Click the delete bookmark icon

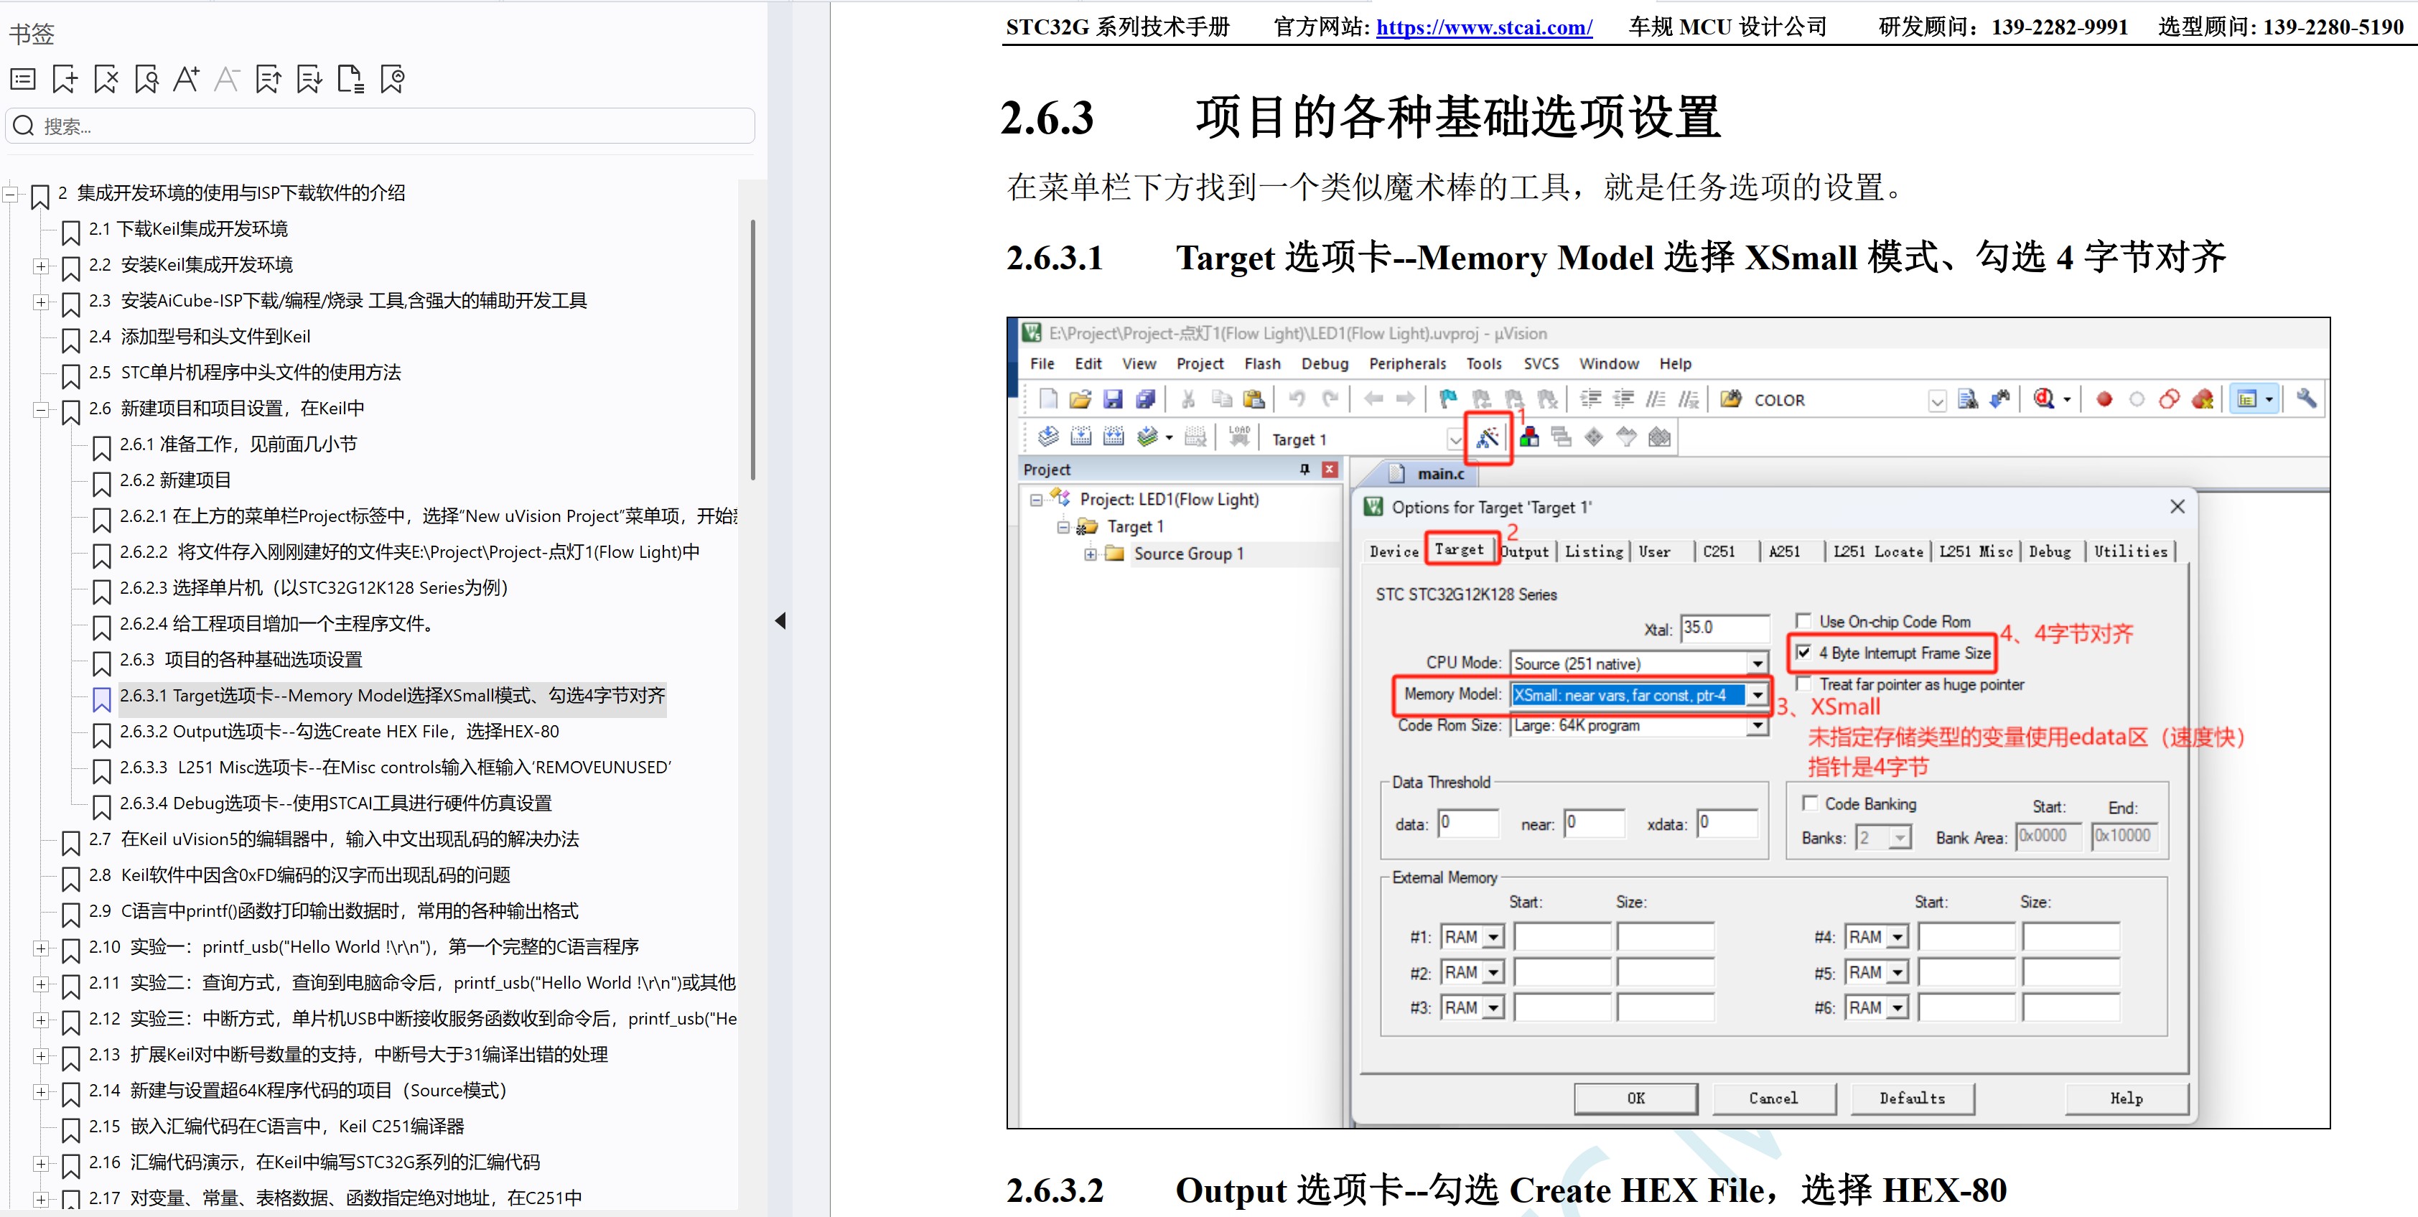point(106,79)
